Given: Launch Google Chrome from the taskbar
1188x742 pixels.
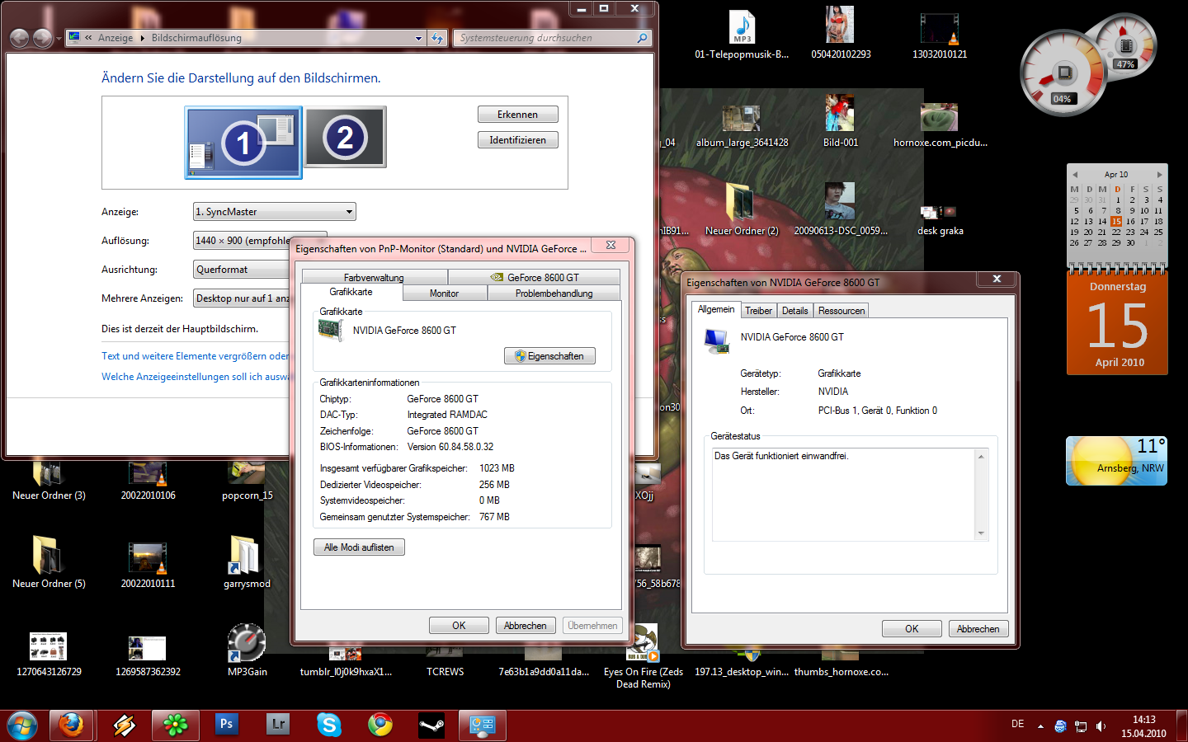Looking at the screenshot, I should 380,725.
